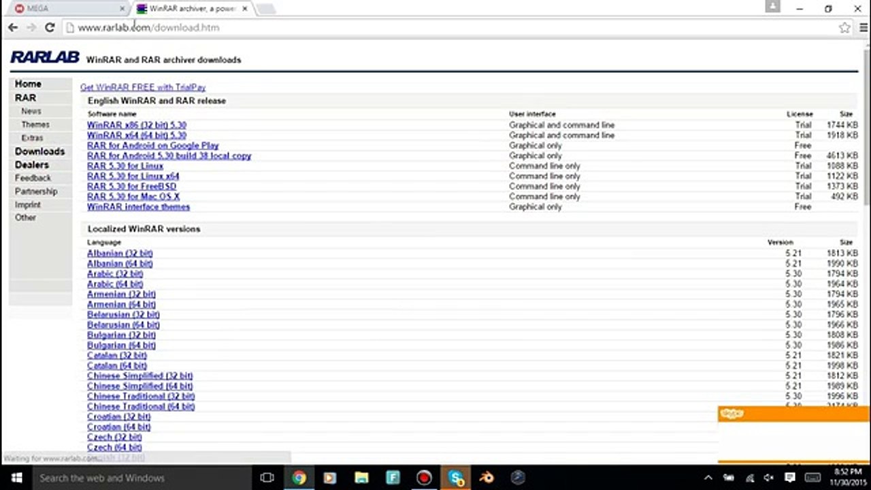
Task: Open the RAR sidebar section
Action: (x=25, y=97)
